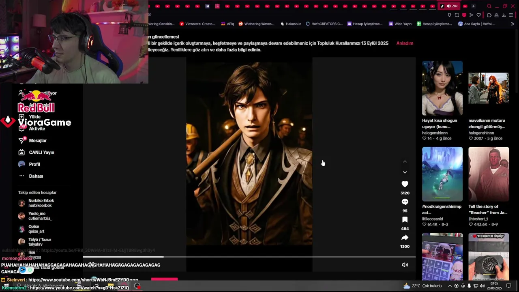This screenshot has height=292, width=519.
Task: Open the browser account profile icon
Action: point(496,15)
